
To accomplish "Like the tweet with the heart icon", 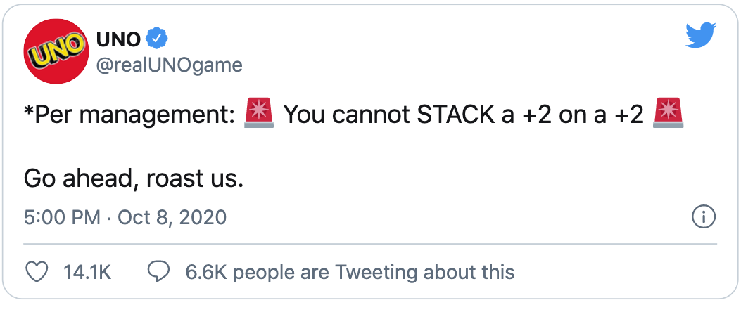I will pos(36,273).
